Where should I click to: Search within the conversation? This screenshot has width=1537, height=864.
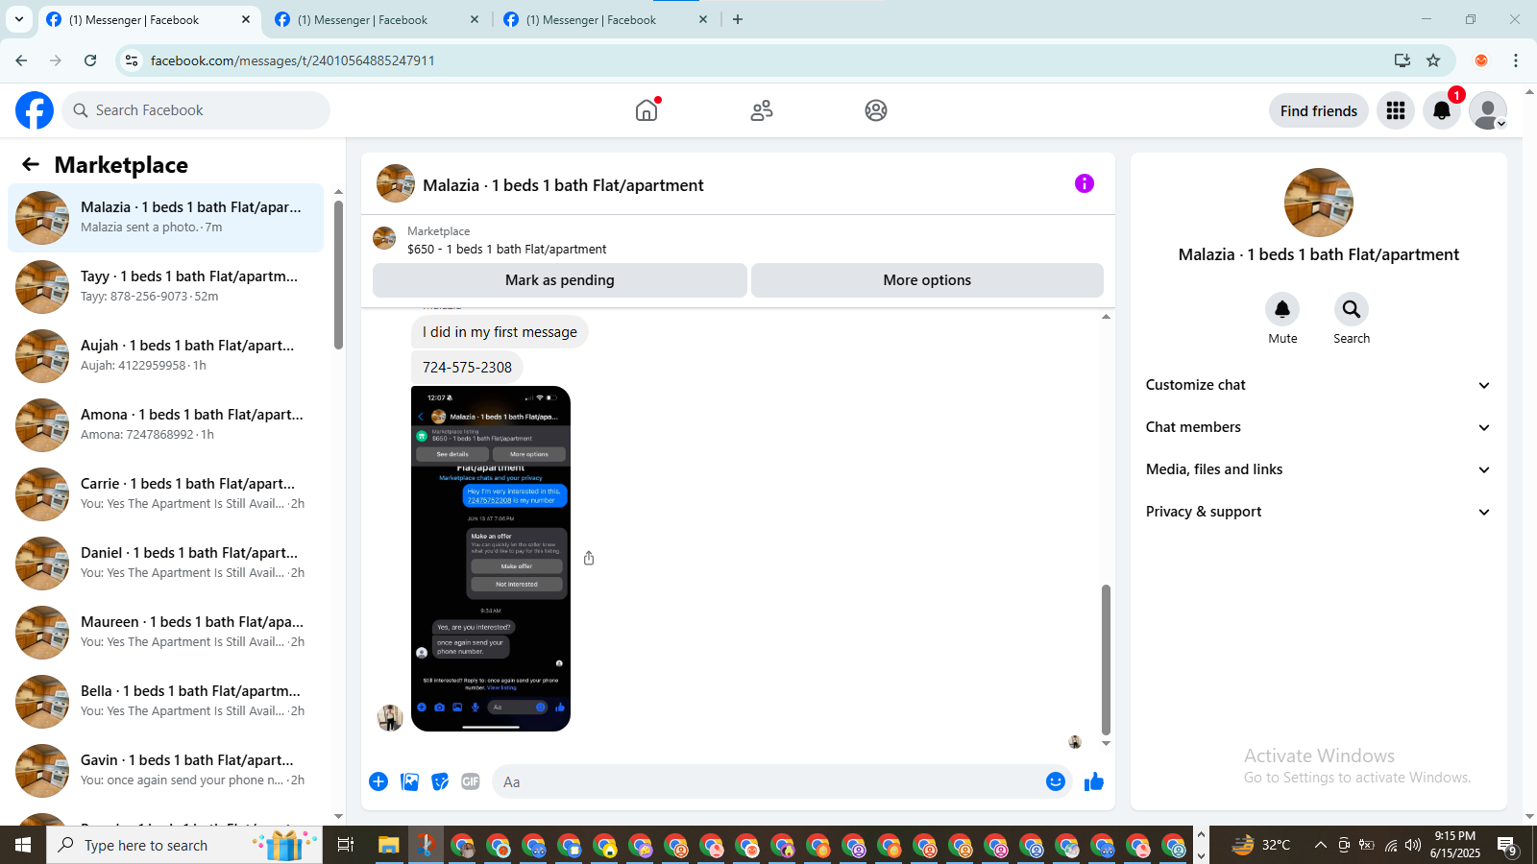pos(1352,309)
